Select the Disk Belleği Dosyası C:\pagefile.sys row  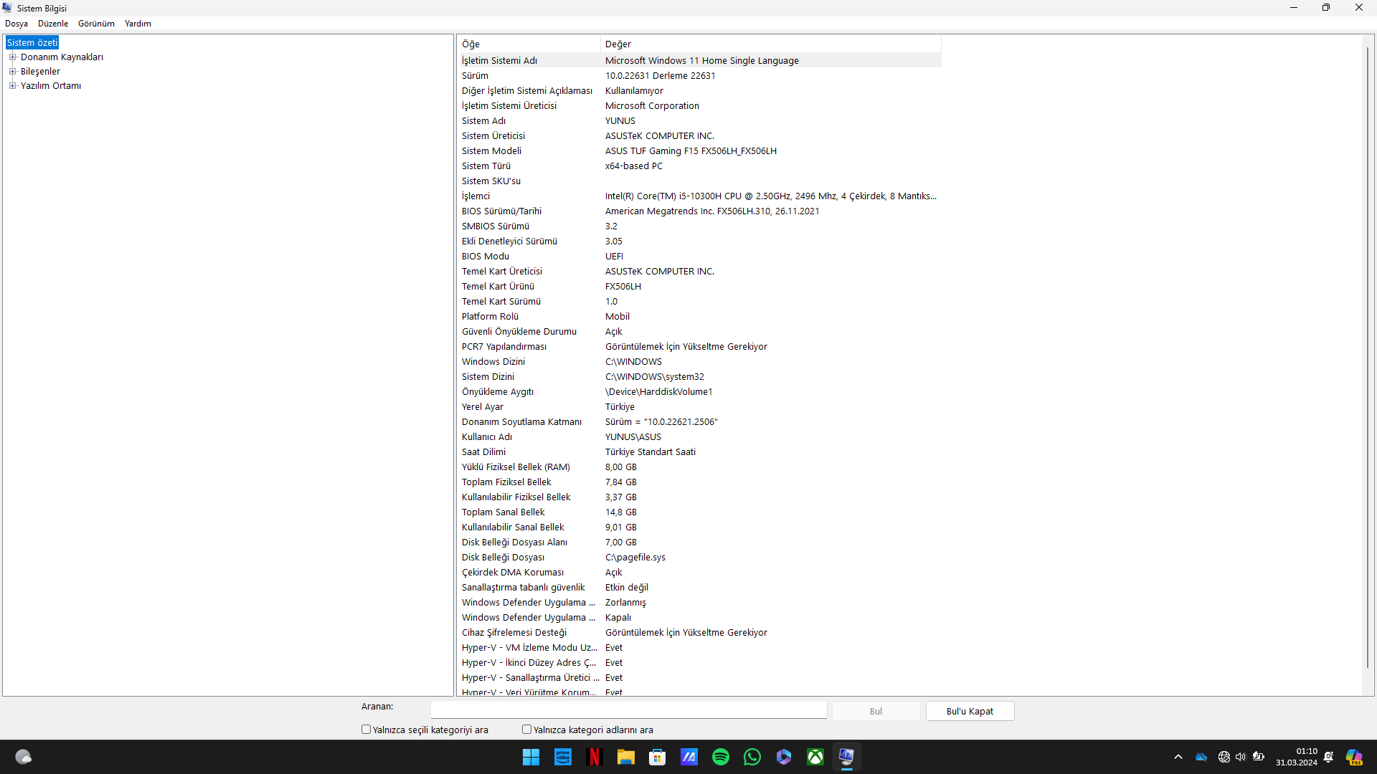(700, 558)
